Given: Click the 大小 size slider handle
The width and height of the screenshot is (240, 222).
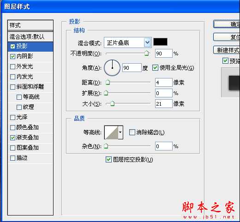Looking at the screenshot, I should click(113, 103).
